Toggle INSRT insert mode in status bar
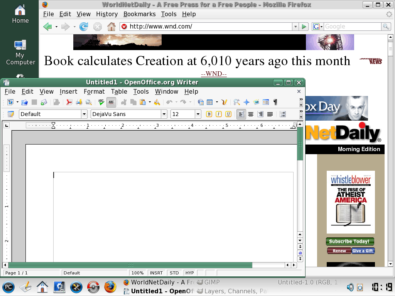Viewport: 395px width, 296px height. [x=157, y=273]
